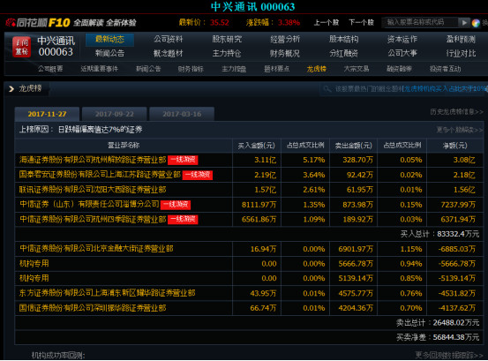Image resolution: width=488 pixels, height=361 pixels.
Task: Click the arrow icon beside 龙虎榜 heading
Action: click(11, 89)
